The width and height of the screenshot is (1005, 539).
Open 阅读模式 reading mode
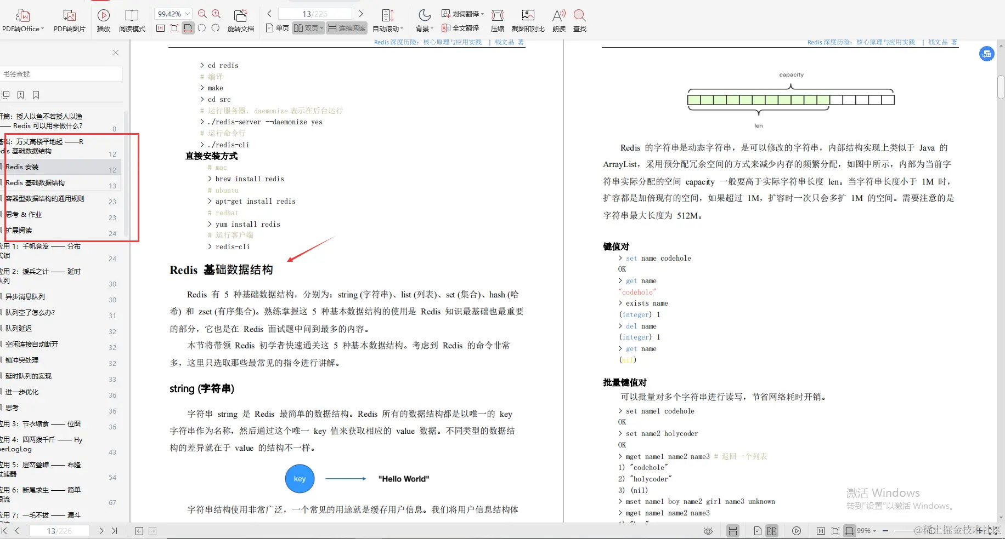(132, 20)
